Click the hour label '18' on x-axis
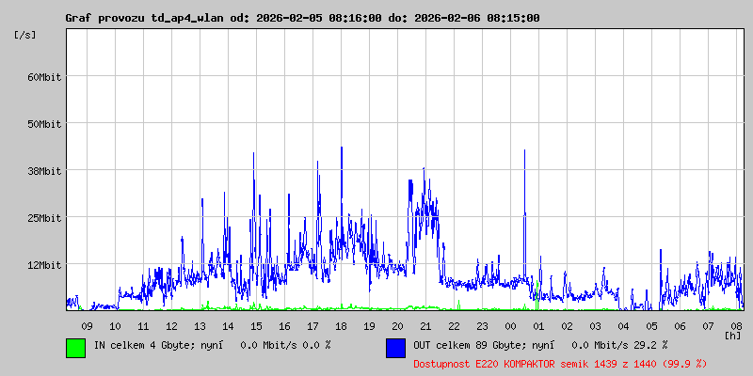This screenshot has width=753, height=376. pyautogui.click(x=341, y=326)
